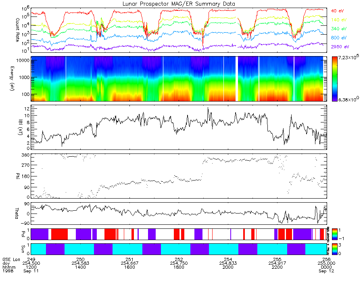
Task: Click the doy value '255.000'
Action: click(326, 263)
